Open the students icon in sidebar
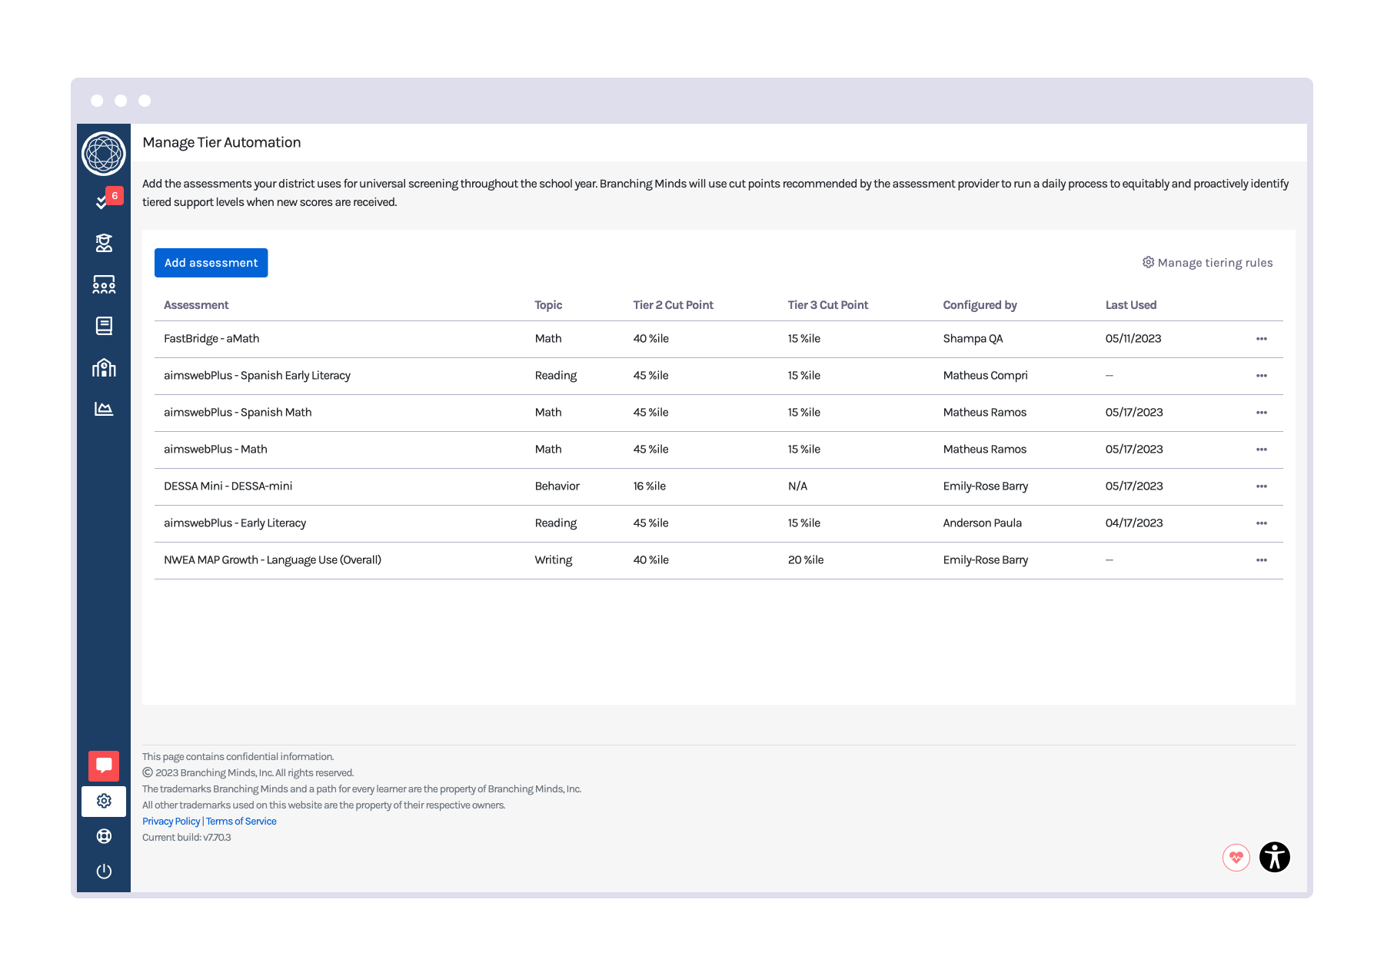The image size is (1384, 976). click(x=104, y=243)
